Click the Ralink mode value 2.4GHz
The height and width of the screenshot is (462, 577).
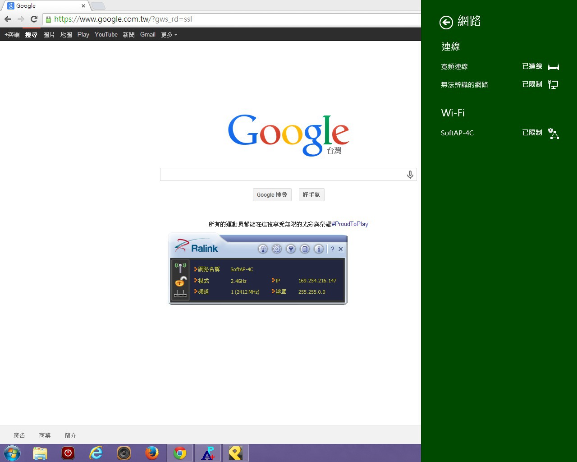[x=238, y=281]
